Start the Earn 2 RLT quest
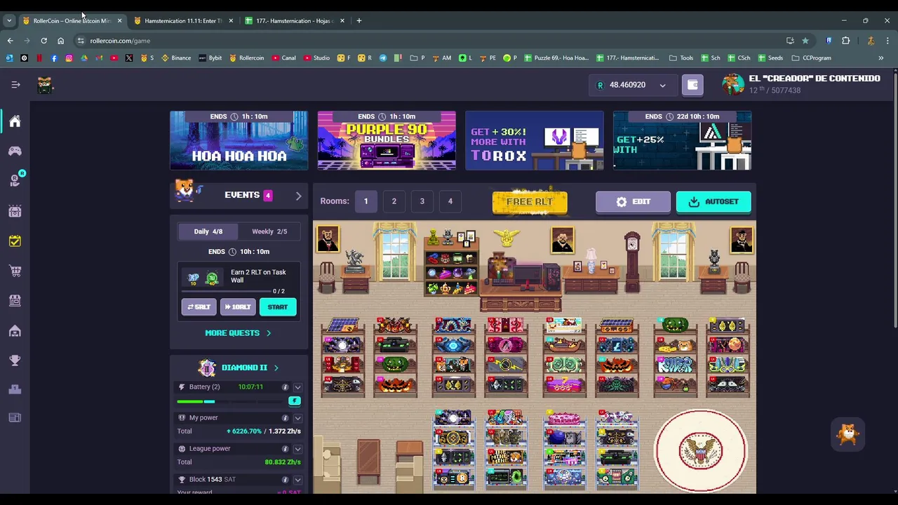Screen dimensions: 898x505 point(278,307)
